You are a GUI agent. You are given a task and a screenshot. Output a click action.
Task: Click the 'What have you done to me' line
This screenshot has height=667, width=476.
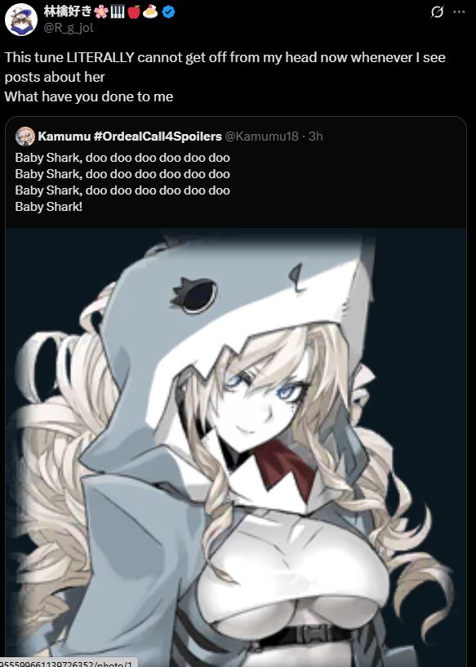pyautogui.click(x=89, y=96)
